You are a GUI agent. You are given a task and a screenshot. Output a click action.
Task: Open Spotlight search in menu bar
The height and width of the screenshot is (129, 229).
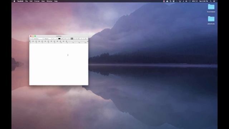click(210, 1)
